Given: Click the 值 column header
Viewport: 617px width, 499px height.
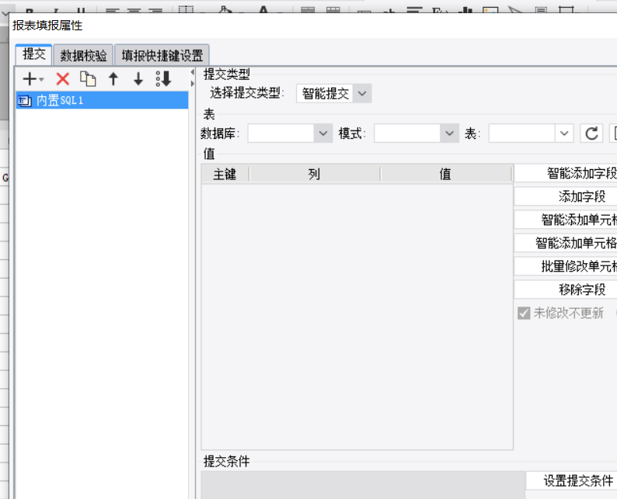Looking at the screenshot, I should click(446, 174).
